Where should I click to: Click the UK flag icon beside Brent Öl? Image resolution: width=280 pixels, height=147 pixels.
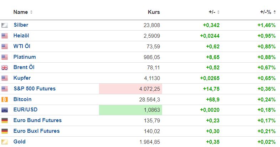point(5,68)
